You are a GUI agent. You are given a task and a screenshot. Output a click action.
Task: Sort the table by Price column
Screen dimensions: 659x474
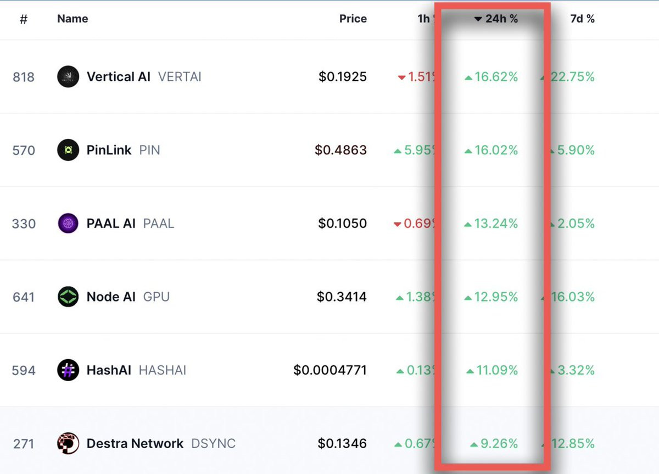click(353, 19)
